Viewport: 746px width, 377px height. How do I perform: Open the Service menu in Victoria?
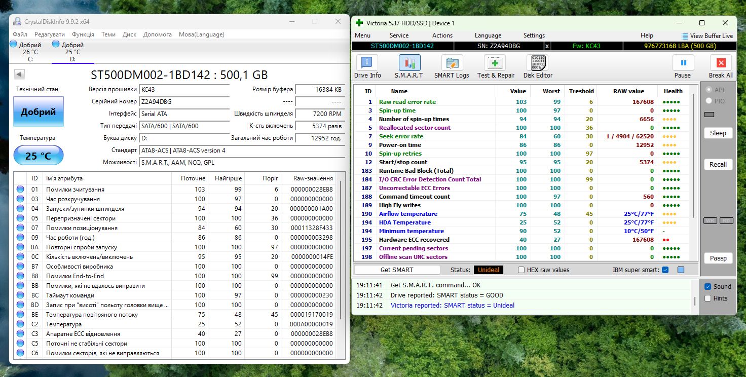click(x=399, y=35)
